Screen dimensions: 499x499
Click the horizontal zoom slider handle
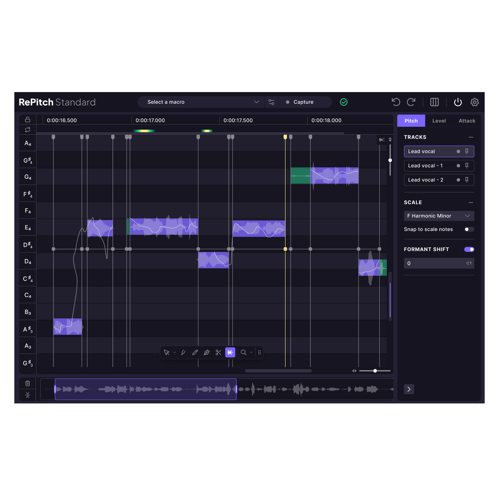point(375,371)
